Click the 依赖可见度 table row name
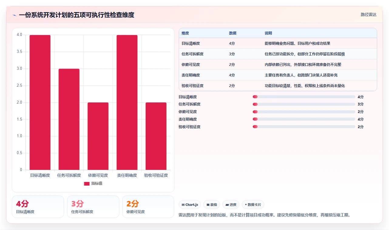The width and height of the screenshot is (389, 230). pyautogui.click(x=191, y=65)
